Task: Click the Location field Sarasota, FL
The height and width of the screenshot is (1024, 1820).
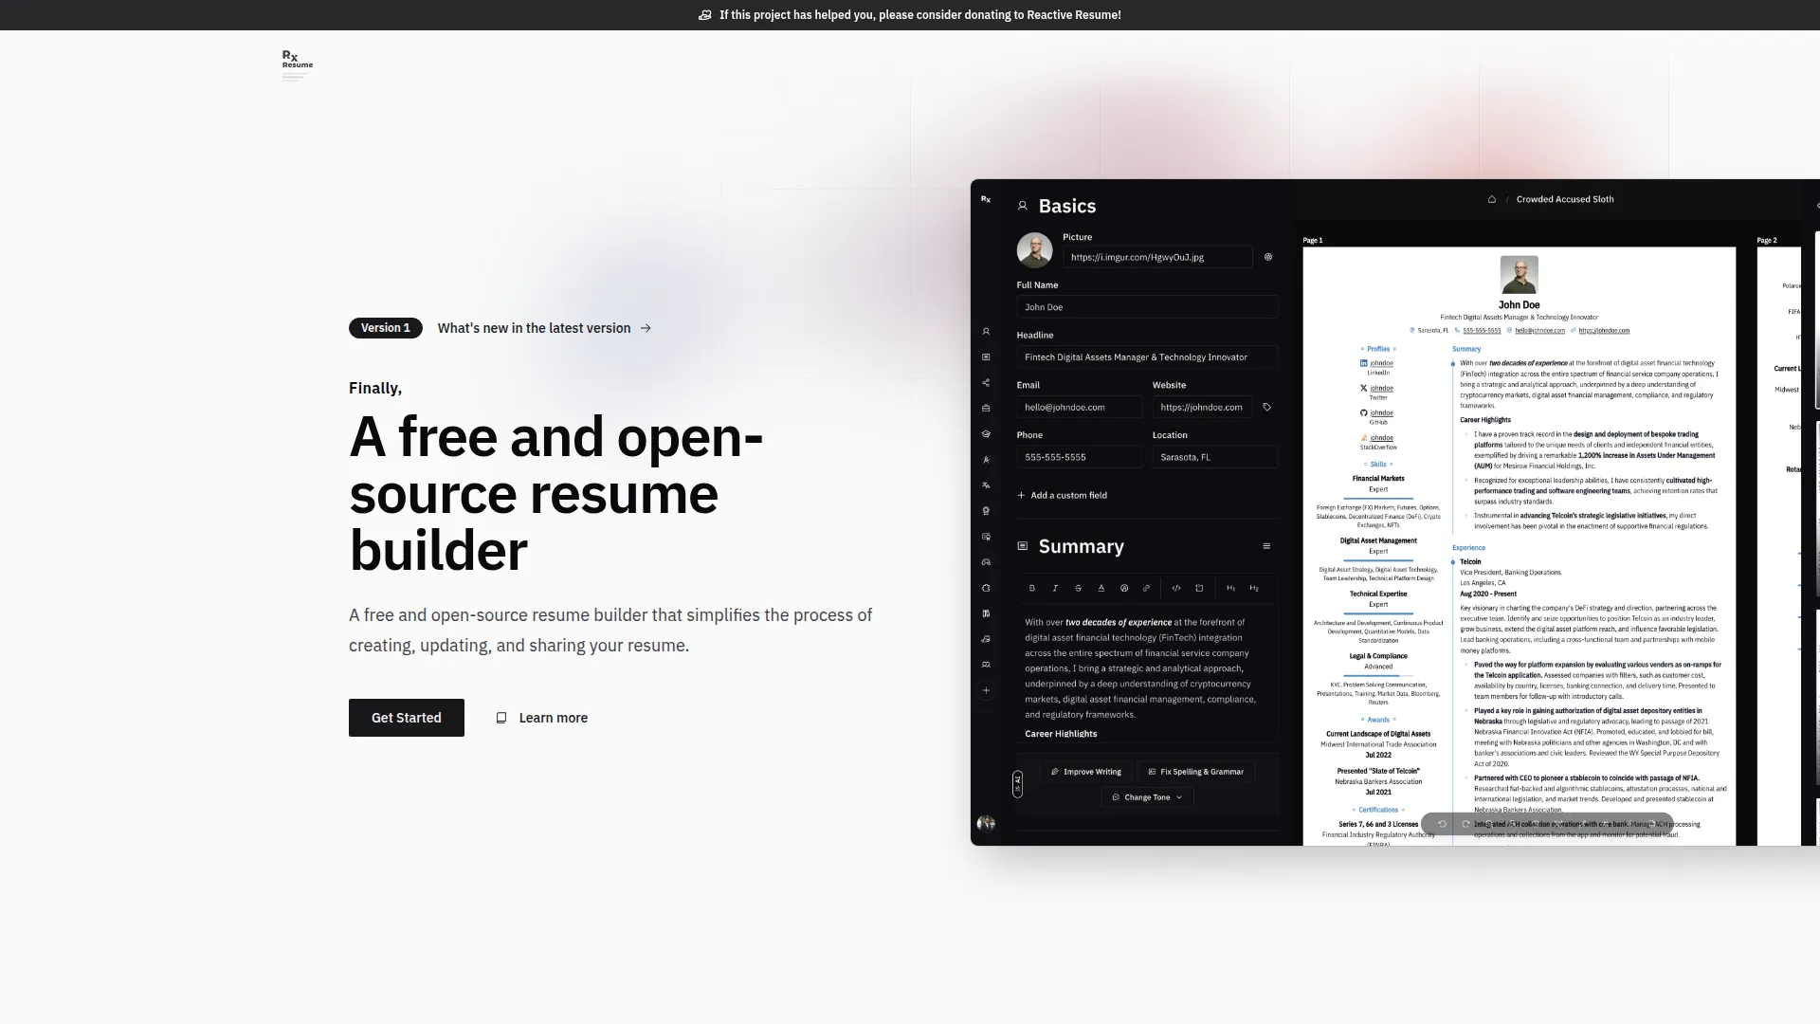Action: pyautogui.click(x=1215, y=457)
